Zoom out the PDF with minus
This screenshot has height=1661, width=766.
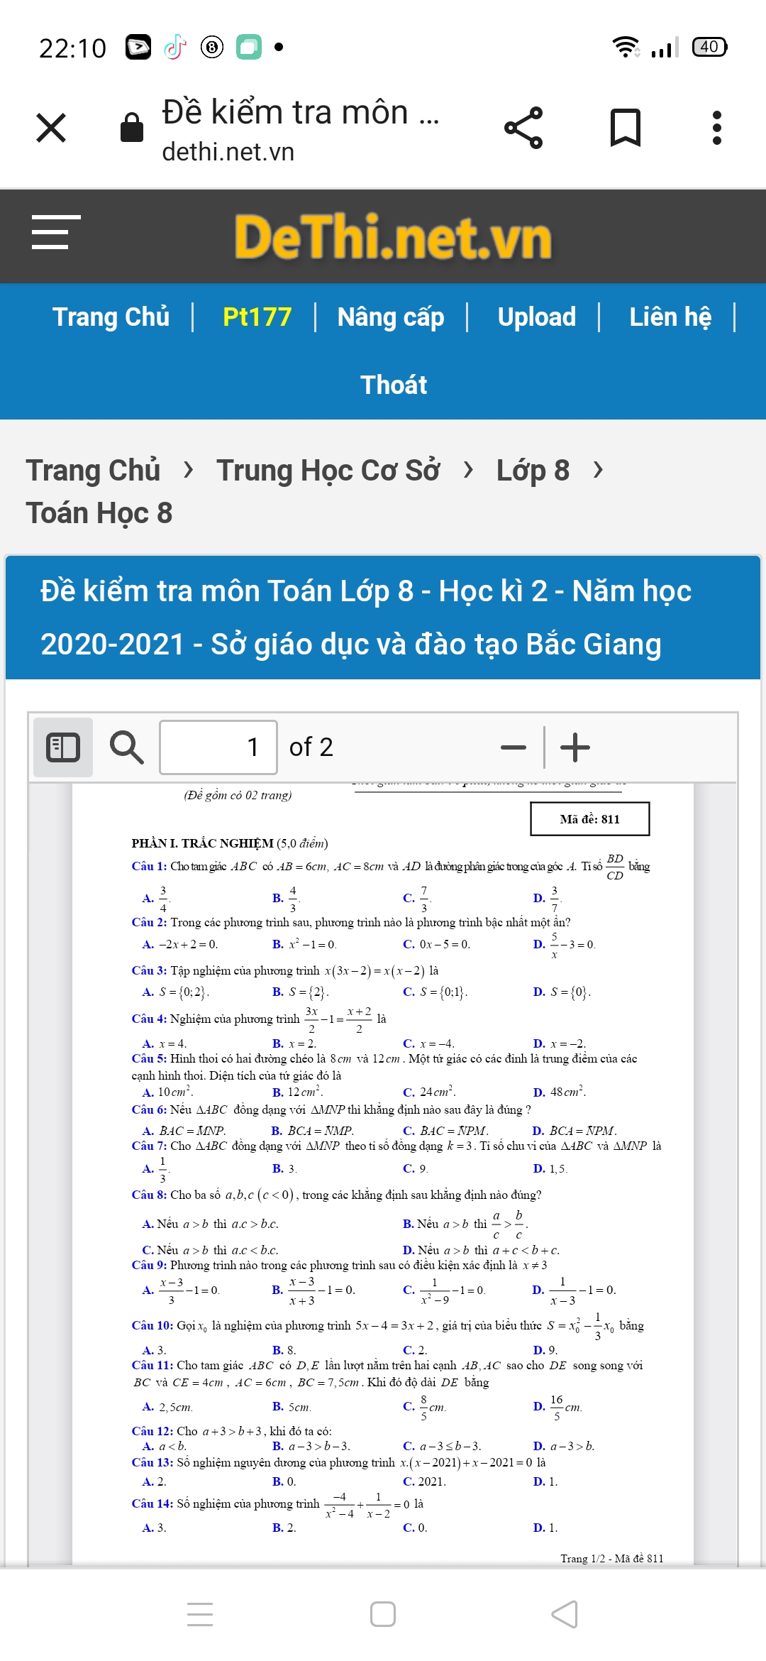[513, 747]
